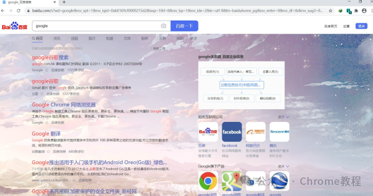The height and width of the screenshot is (196, 373).
Task: Click the 对外投资(0) box in chart
Action: coord(242,98)
